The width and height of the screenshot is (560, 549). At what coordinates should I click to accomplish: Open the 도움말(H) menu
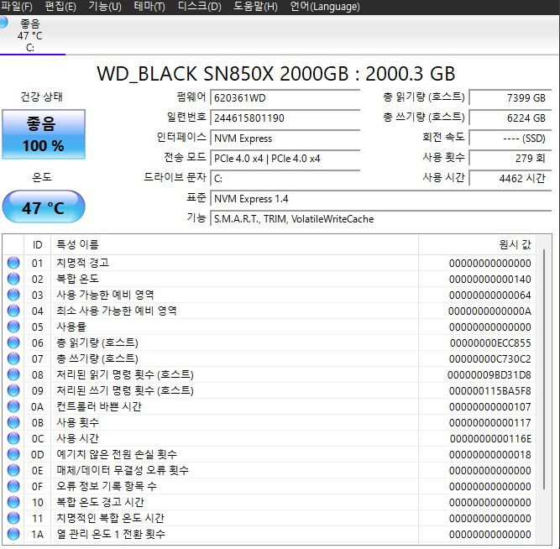click(255, 7)
